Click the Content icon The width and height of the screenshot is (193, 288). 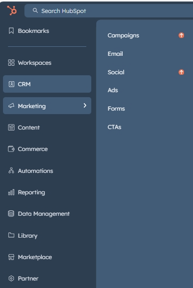[x=11, y=127]
